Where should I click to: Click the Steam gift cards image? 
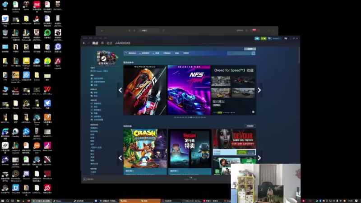(107, 58)
